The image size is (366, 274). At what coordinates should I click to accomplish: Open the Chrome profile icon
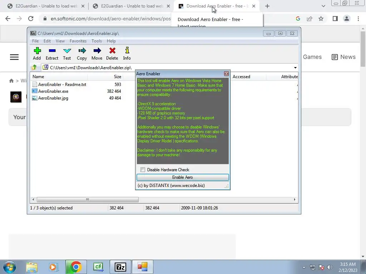pos(347,19)
